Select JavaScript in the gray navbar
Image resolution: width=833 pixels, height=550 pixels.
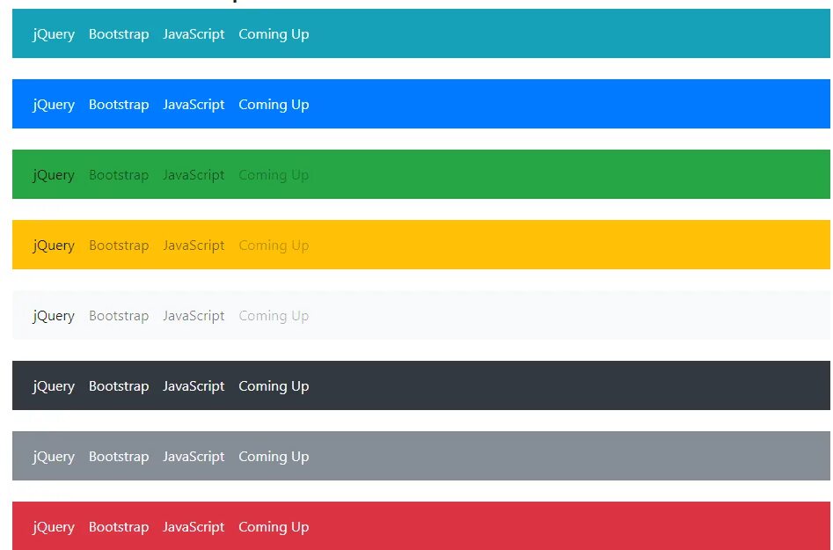coord(194,457)
